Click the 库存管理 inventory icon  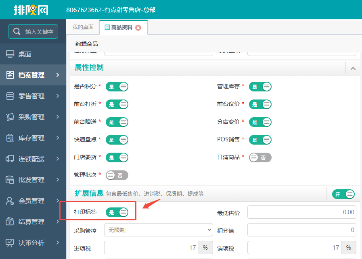click(10, 138)
